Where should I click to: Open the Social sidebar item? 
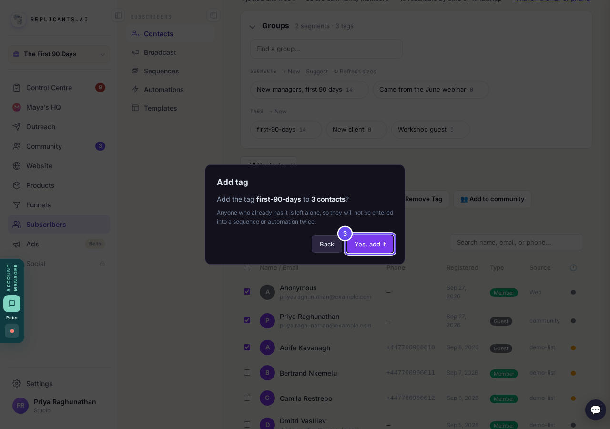[x=59, y=264]
